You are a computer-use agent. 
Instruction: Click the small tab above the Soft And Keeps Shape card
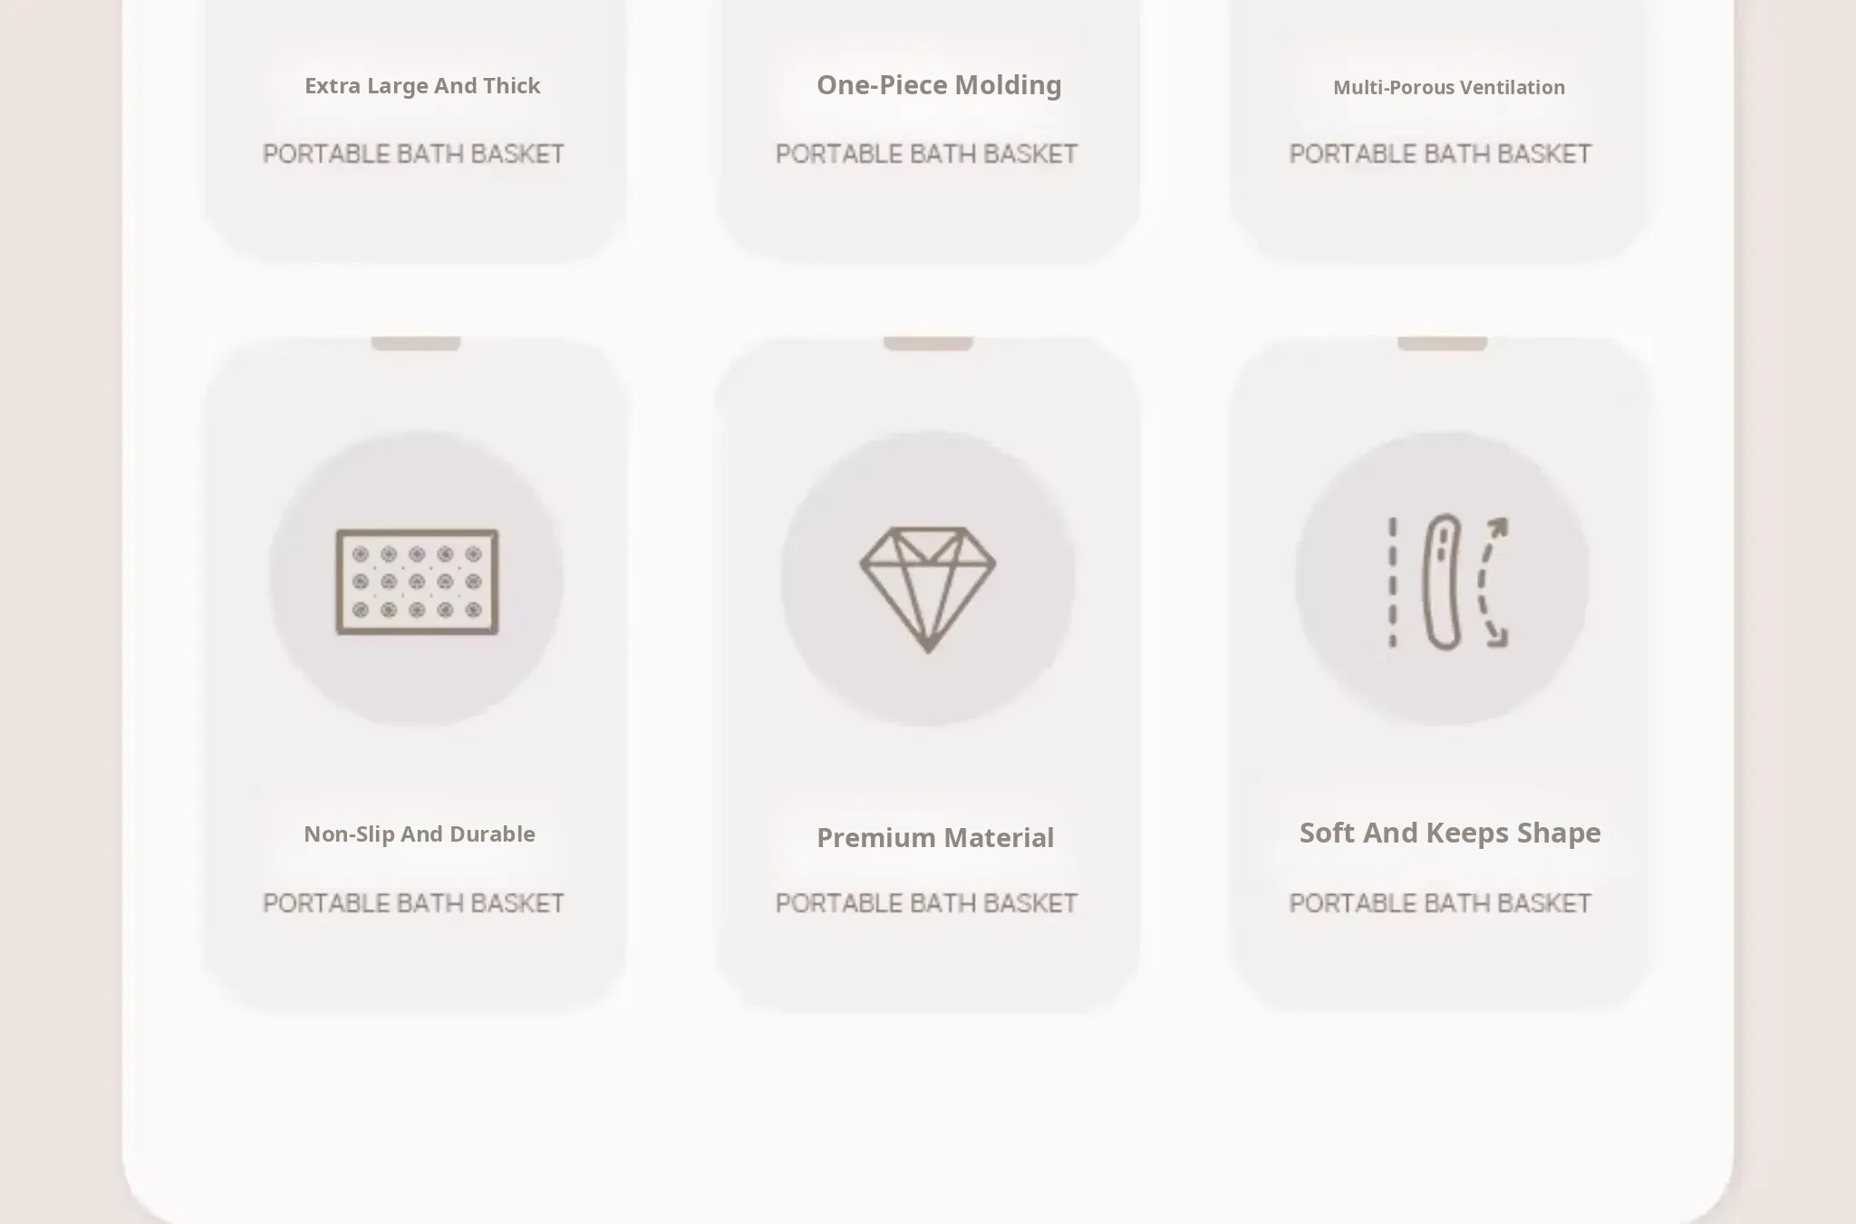point(1442,343)
